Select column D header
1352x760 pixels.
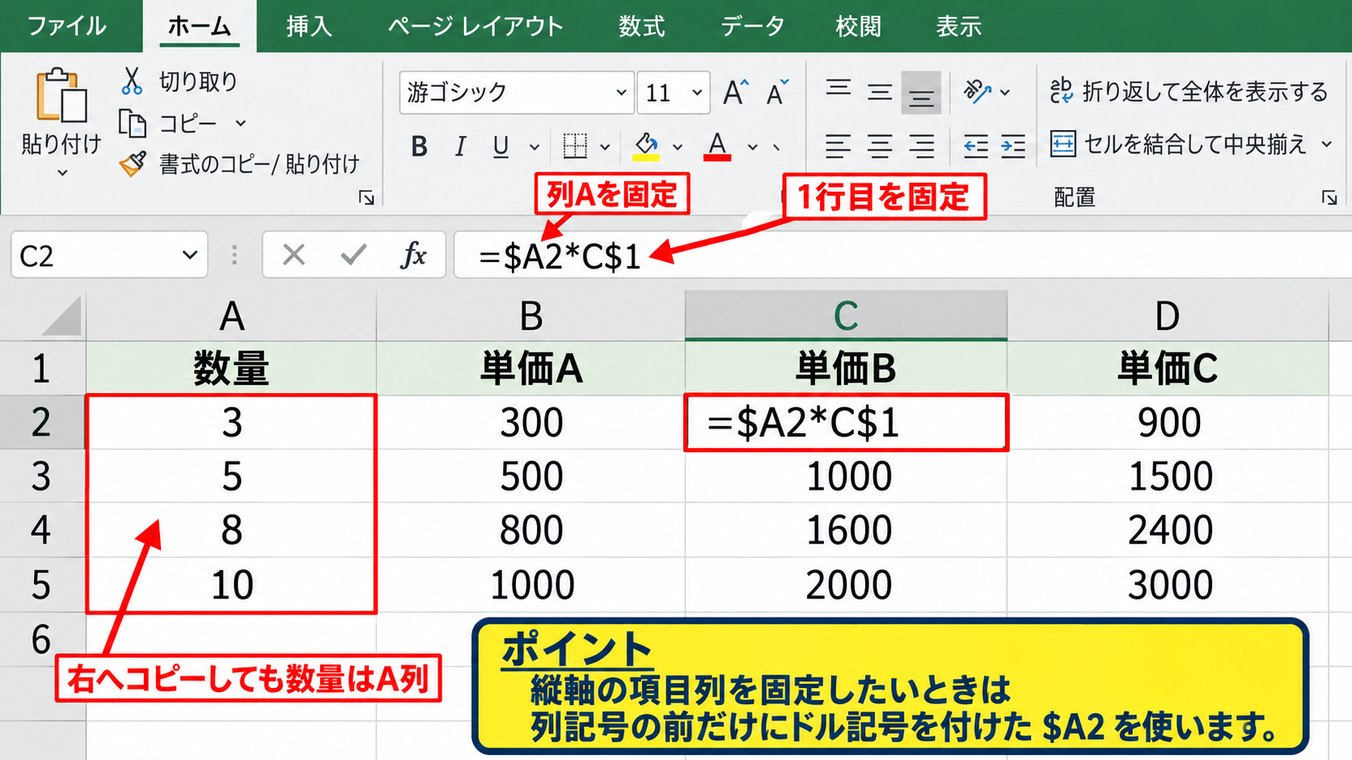coord(1167,315)
